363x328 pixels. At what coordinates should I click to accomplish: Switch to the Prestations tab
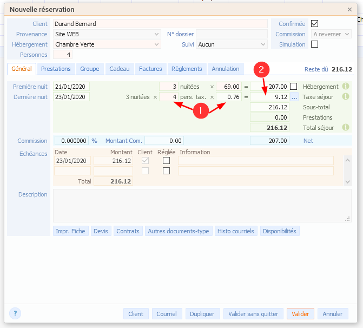[56, 69]
